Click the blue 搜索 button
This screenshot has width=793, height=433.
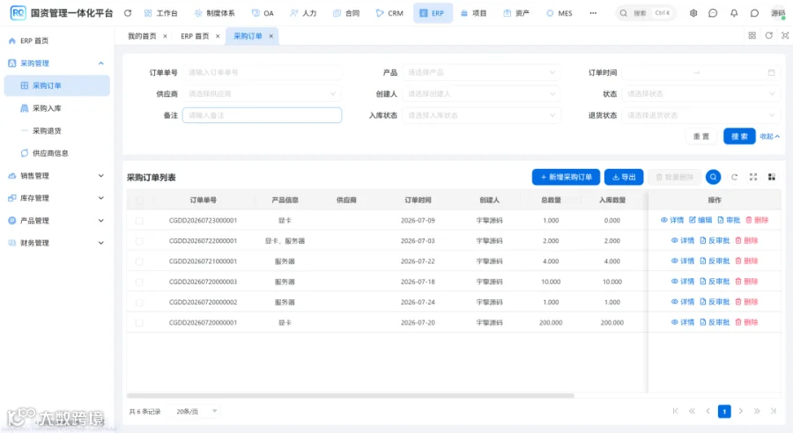pyautogui.click(x=739, y=136)
